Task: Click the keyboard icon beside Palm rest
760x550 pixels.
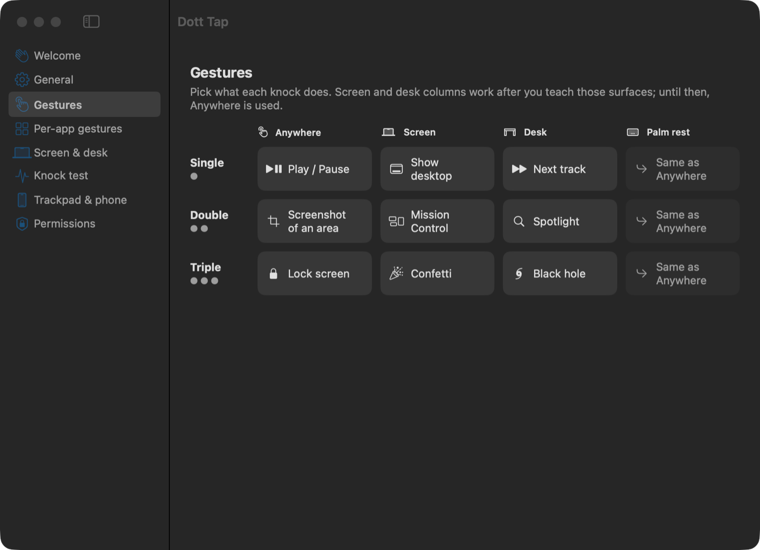Action: tap(632, 132)
